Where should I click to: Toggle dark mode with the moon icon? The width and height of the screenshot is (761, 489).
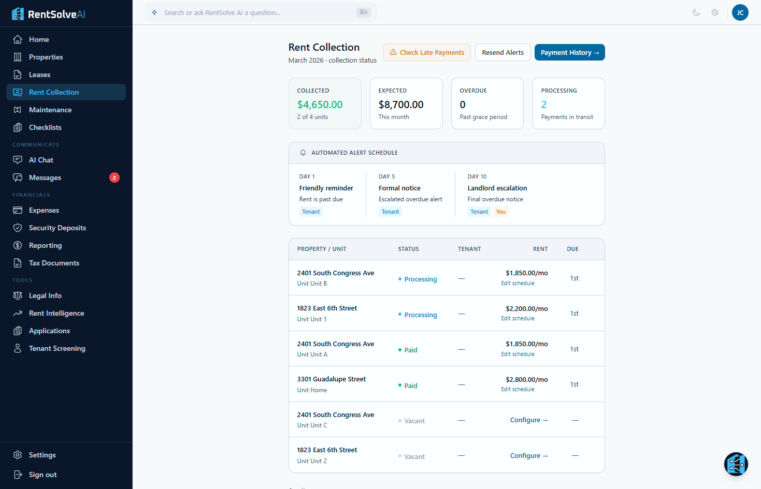(x=696, y=12)
